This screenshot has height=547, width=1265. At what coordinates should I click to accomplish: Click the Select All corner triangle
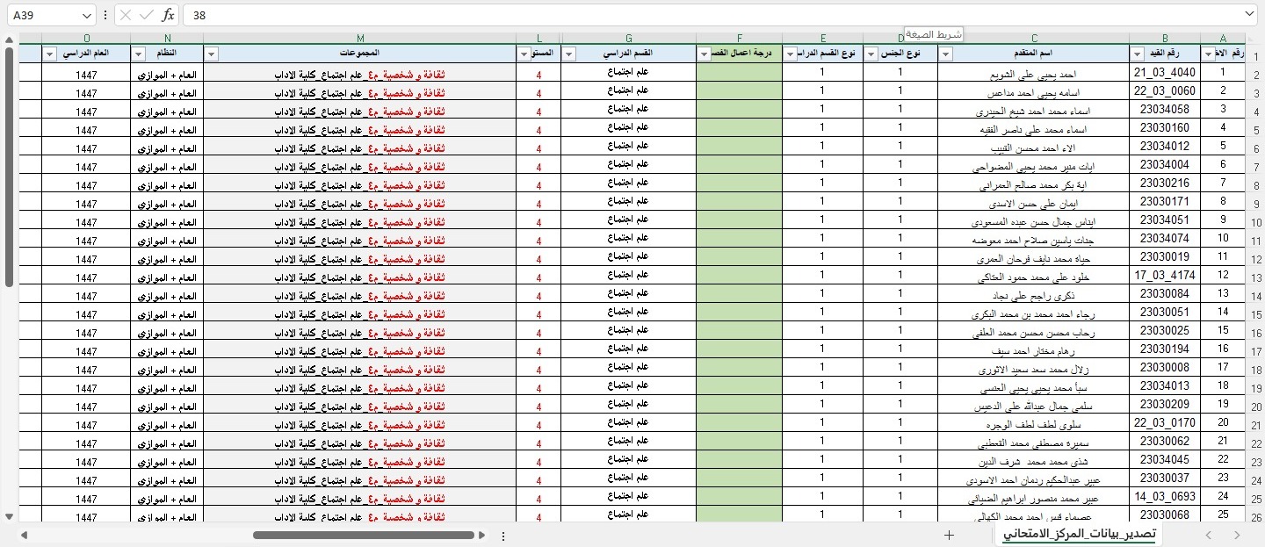pyautogui.click(x=1255, y=38)
